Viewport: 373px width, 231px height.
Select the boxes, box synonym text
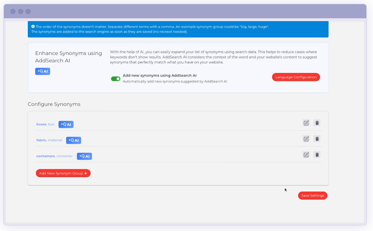pos(45,124)
